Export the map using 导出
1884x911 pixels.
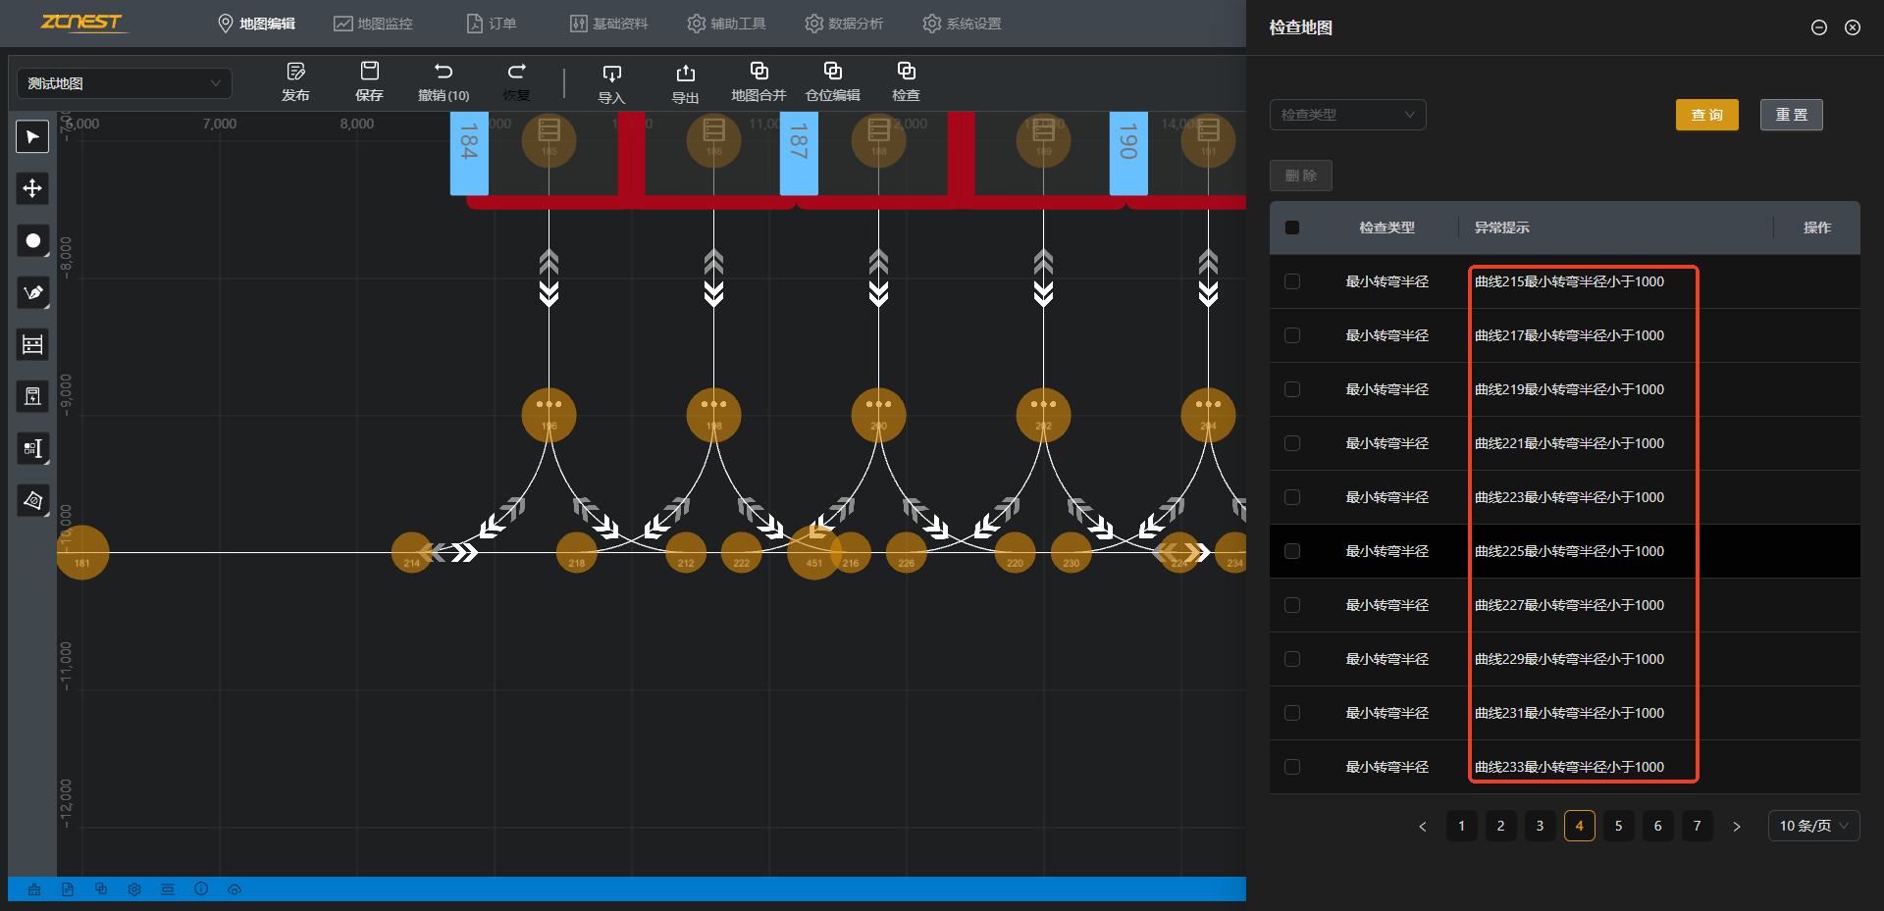pos(685,83)
